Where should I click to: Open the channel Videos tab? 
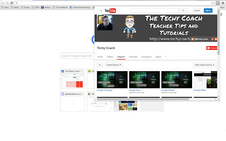(110, 57)
